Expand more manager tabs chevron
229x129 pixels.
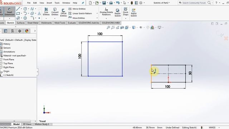pyautogui.click(x=35, y=31)
